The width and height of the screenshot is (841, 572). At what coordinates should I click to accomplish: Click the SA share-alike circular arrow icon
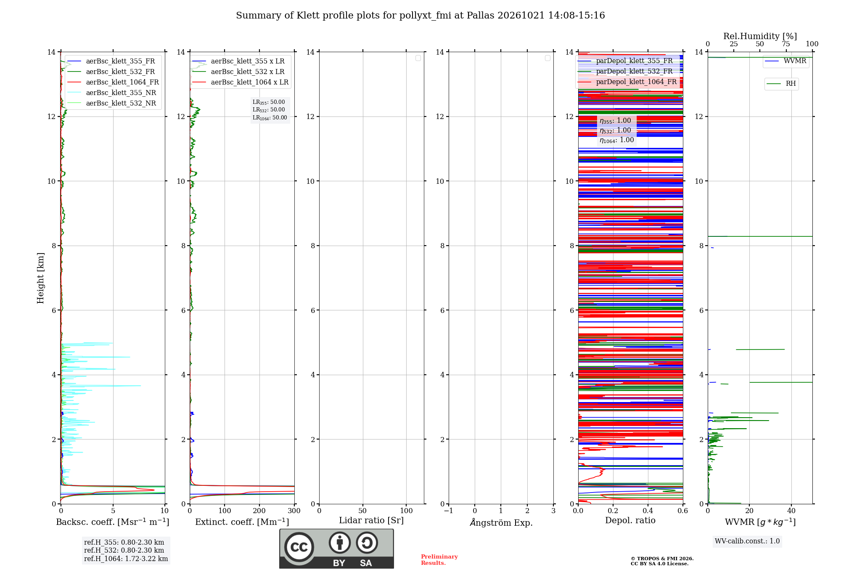(367, 543)
